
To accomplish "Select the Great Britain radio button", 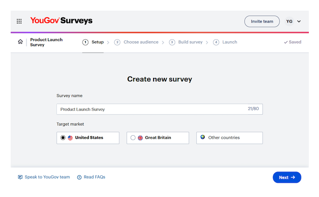I will [x=133, y=138].
